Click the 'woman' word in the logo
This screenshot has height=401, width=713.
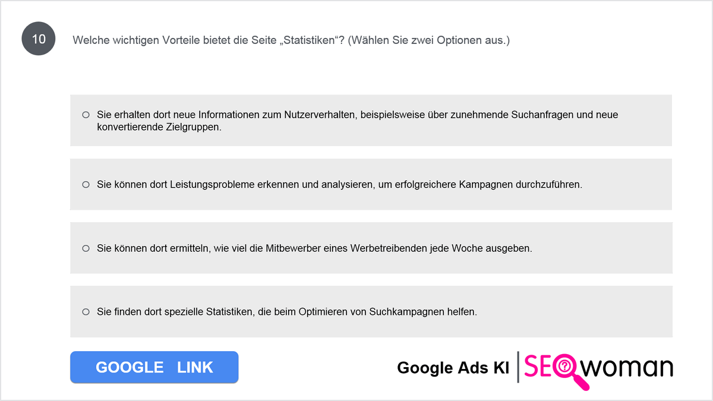coord(629,368)
